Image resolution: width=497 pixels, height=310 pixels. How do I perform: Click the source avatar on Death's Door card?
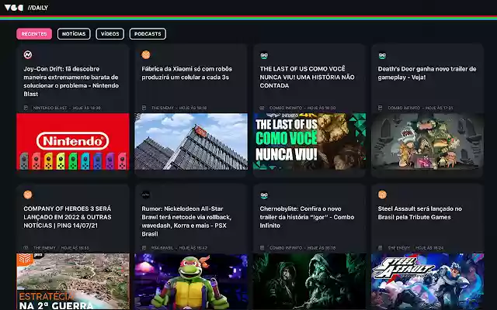(x=382, y=55)
